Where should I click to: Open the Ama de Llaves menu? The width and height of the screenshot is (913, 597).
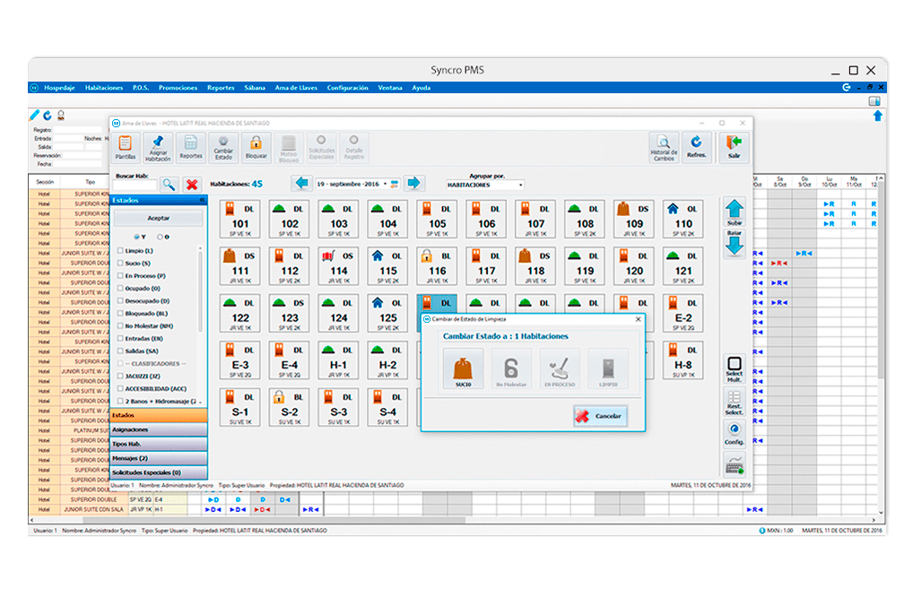point(294,88)
